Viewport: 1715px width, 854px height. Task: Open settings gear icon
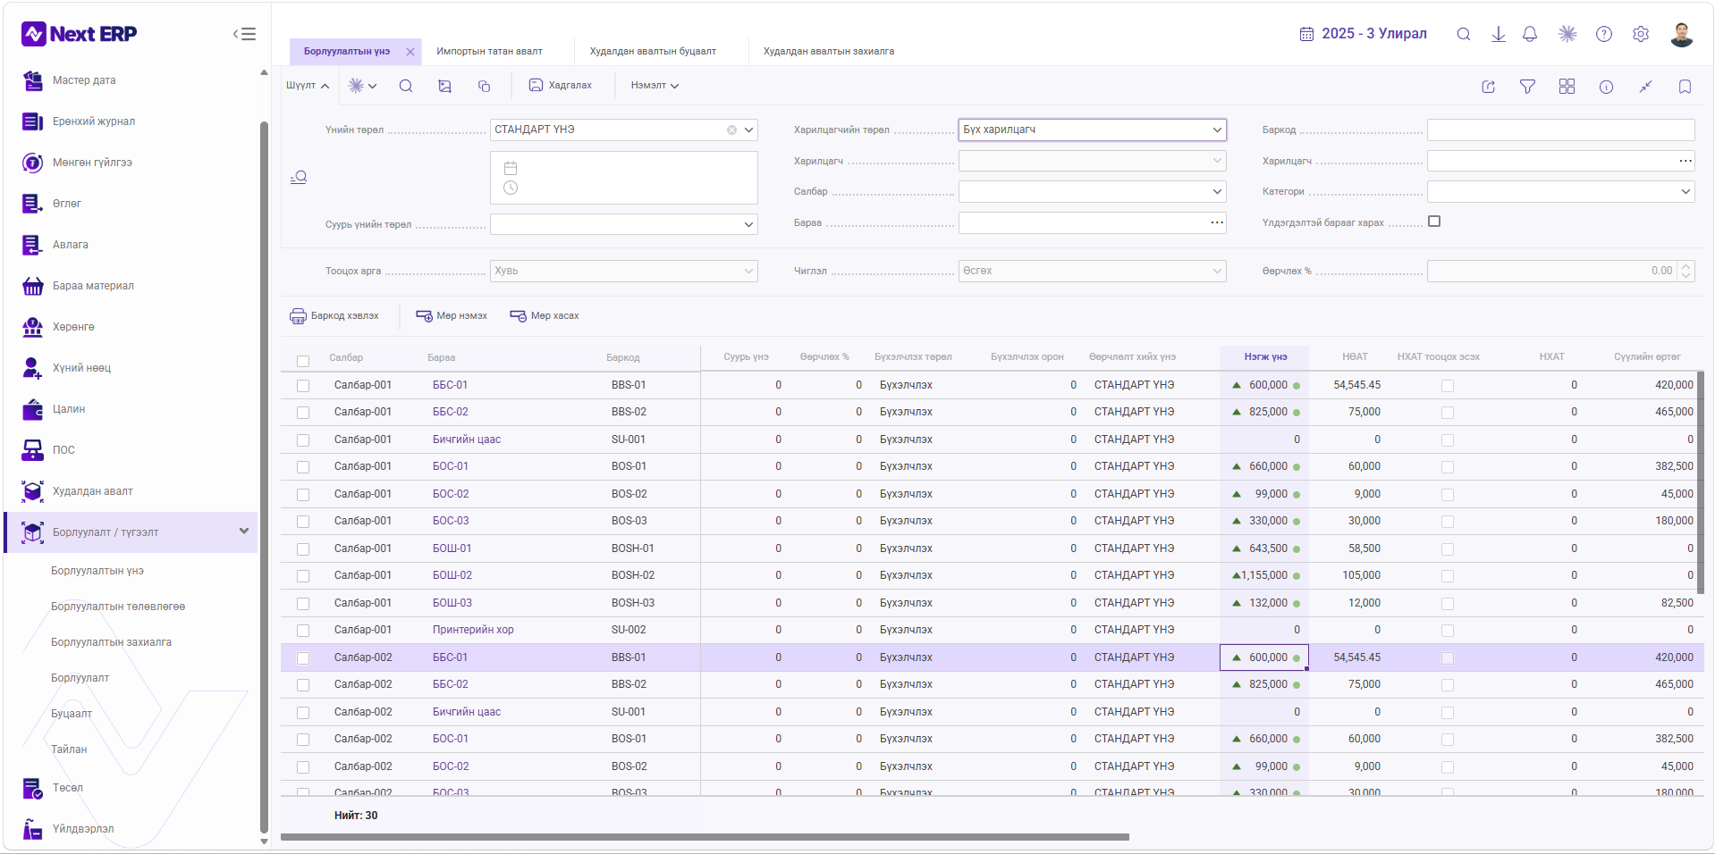tap(1641, 34)
